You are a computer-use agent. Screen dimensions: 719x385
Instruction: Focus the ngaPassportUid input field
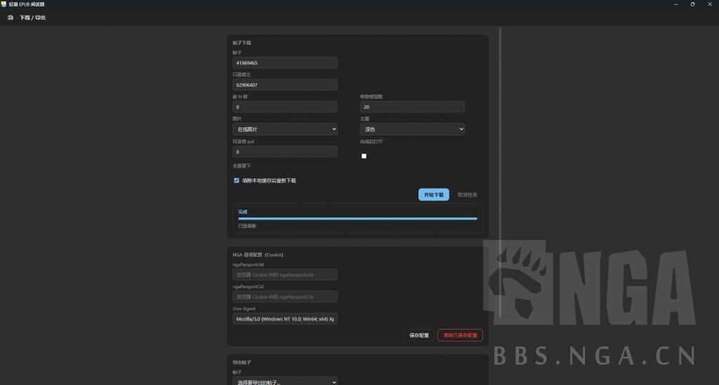(x=285, y=275)
